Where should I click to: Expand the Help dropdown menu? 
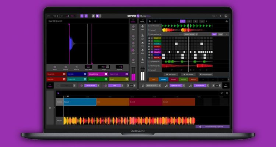click(x=215, y=16)
